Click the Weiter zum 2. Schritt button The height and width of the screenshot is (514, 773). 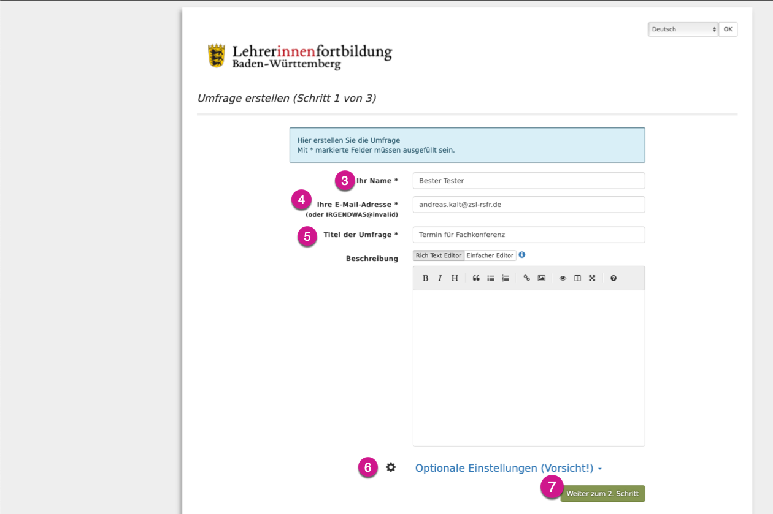tap(602, 494)
